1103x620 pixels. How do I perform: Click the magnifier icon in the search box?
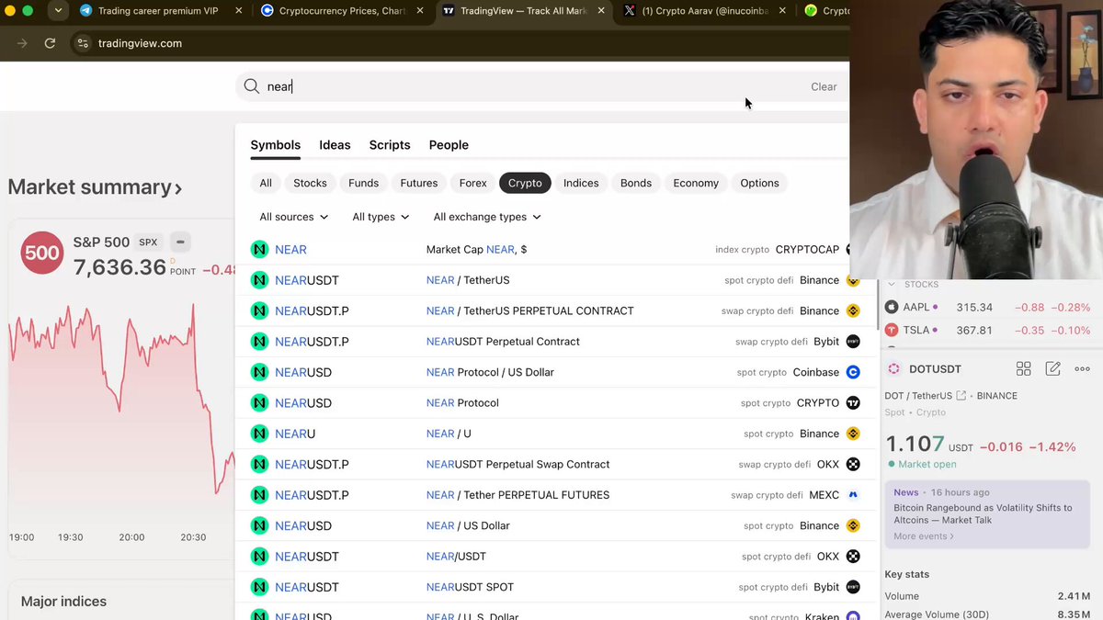pos(251,86)
